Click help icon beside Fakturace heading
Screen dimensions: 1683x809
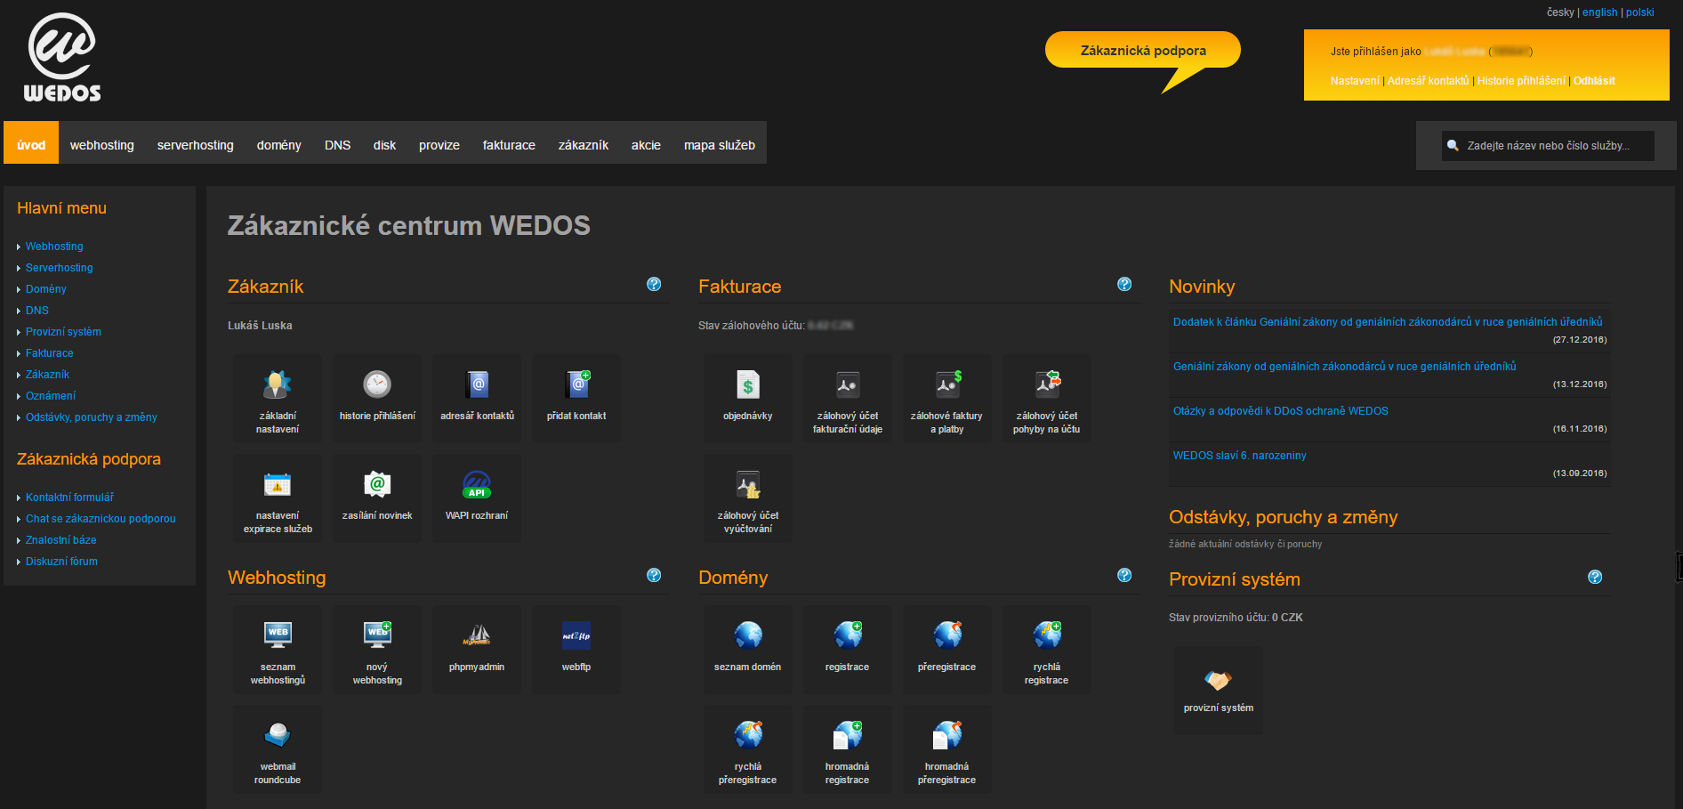tap(1124, 284)
